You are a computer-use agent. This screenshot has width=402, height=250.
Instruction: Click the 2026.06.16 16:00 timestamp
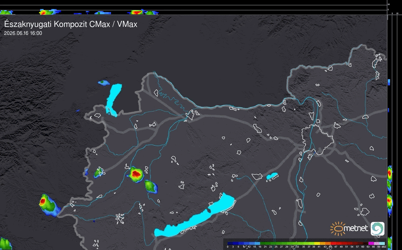pos(23,33)
